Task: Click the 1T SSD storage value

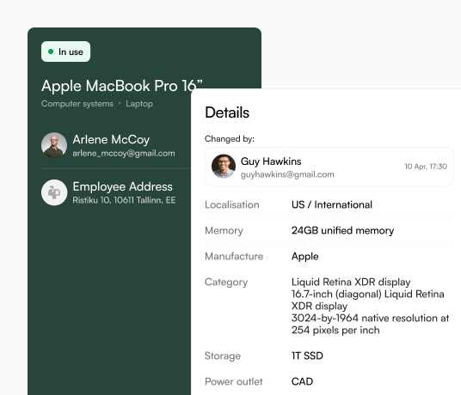Action: (307, 356)
